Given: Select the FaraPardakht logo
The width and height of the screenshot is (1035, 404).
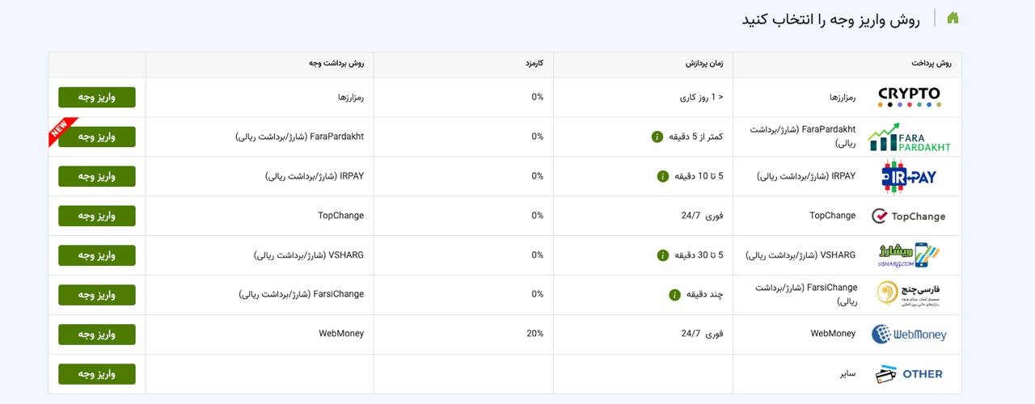Looking at the screenshot, I should coord(909,137).
